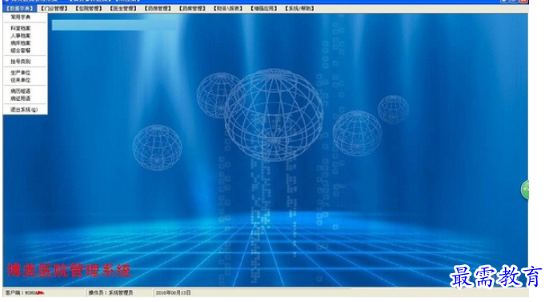This screenshot has width=549, height=302.
Task: Open the 药库管理 menu
Action: click(192, 8)
